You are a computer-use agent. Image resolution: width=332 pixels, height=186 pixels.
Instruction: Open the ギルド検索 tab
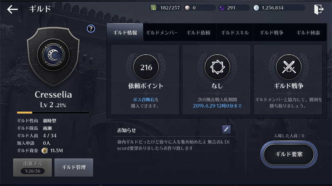point(308,33)
